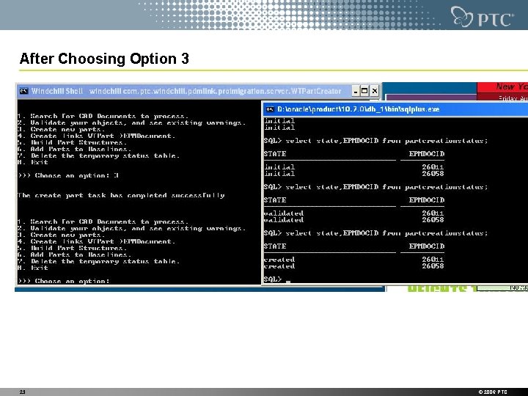Click the sqlplus.exe title bar path
This screenshot has height=396, width=528.
(x=359, y=109)
